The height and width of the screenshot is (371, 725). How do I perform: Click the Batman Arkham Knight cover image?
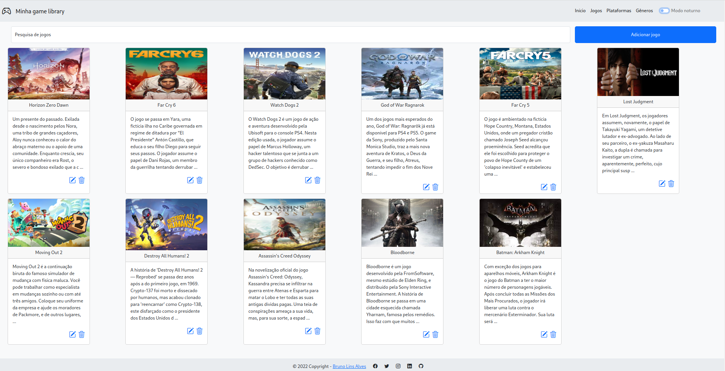(520, 223)
